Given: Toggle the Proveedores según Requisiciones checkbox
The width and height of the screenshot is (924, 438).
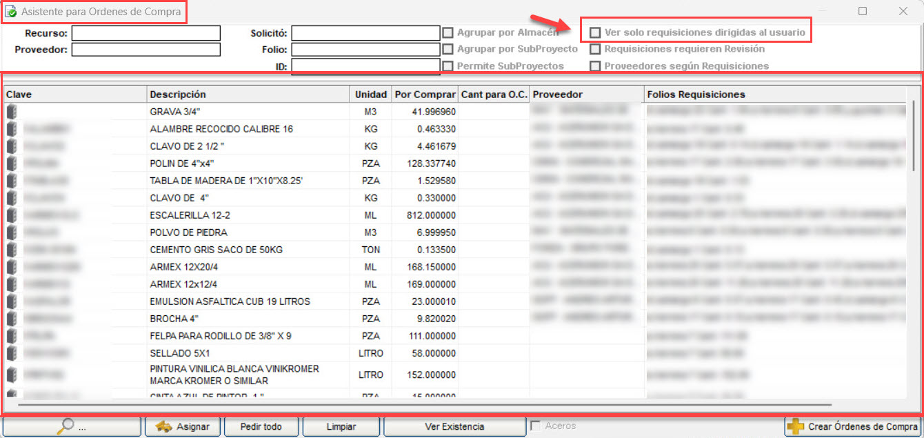Looking at the screenshot, I should (x=595, y=66).
